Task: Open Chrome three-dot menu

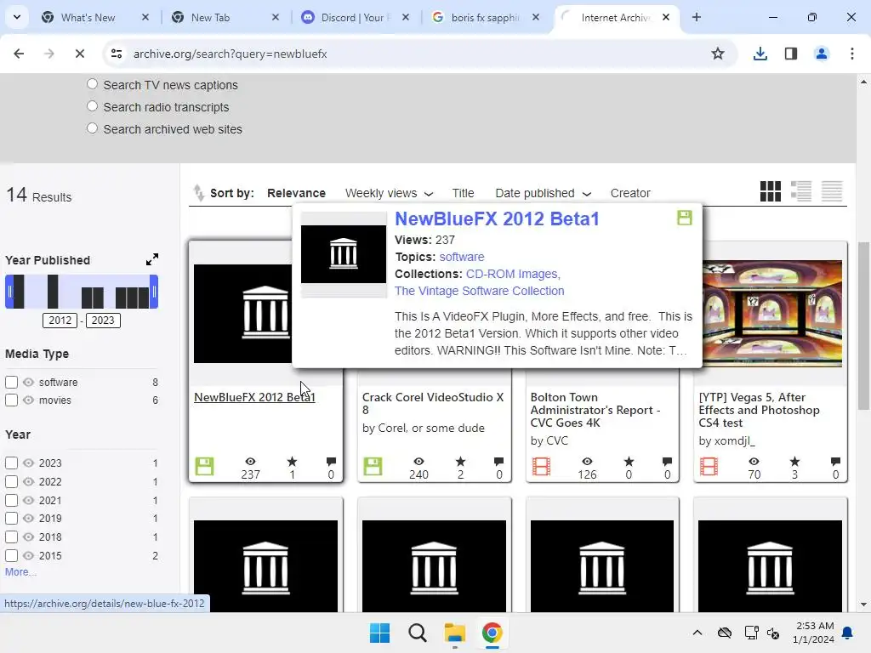Action: (x=852, y=54)
